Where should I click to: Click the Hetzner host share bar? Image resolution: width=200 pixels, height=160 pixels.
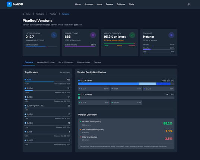[x=159, y=46]
